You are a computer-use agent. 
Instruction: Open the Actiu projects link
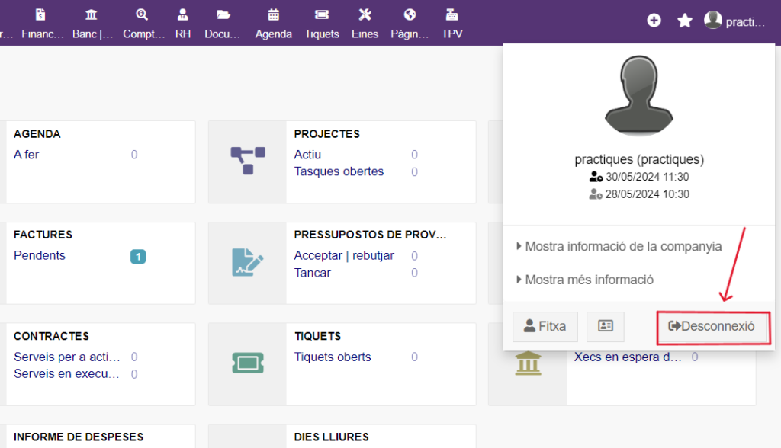(307, 155)
